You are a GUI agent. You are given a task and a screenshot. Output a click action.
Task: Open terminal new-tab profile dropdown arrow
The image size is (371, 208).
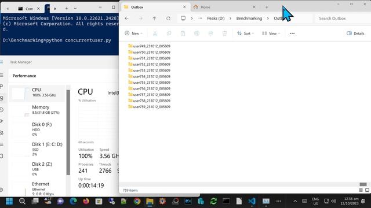point(75,9)
